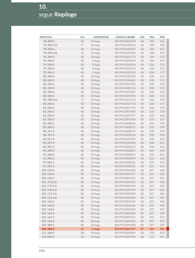This screenshot has height=258, width=195.
Task: Click the CODICE A BARRE column header
Action: 125,37
